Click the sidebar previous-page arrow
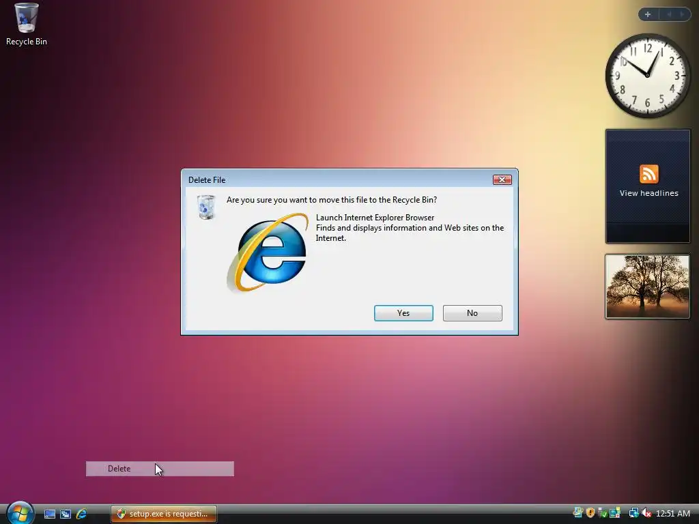Screen dimensions: 699x524 coord(669,14)
